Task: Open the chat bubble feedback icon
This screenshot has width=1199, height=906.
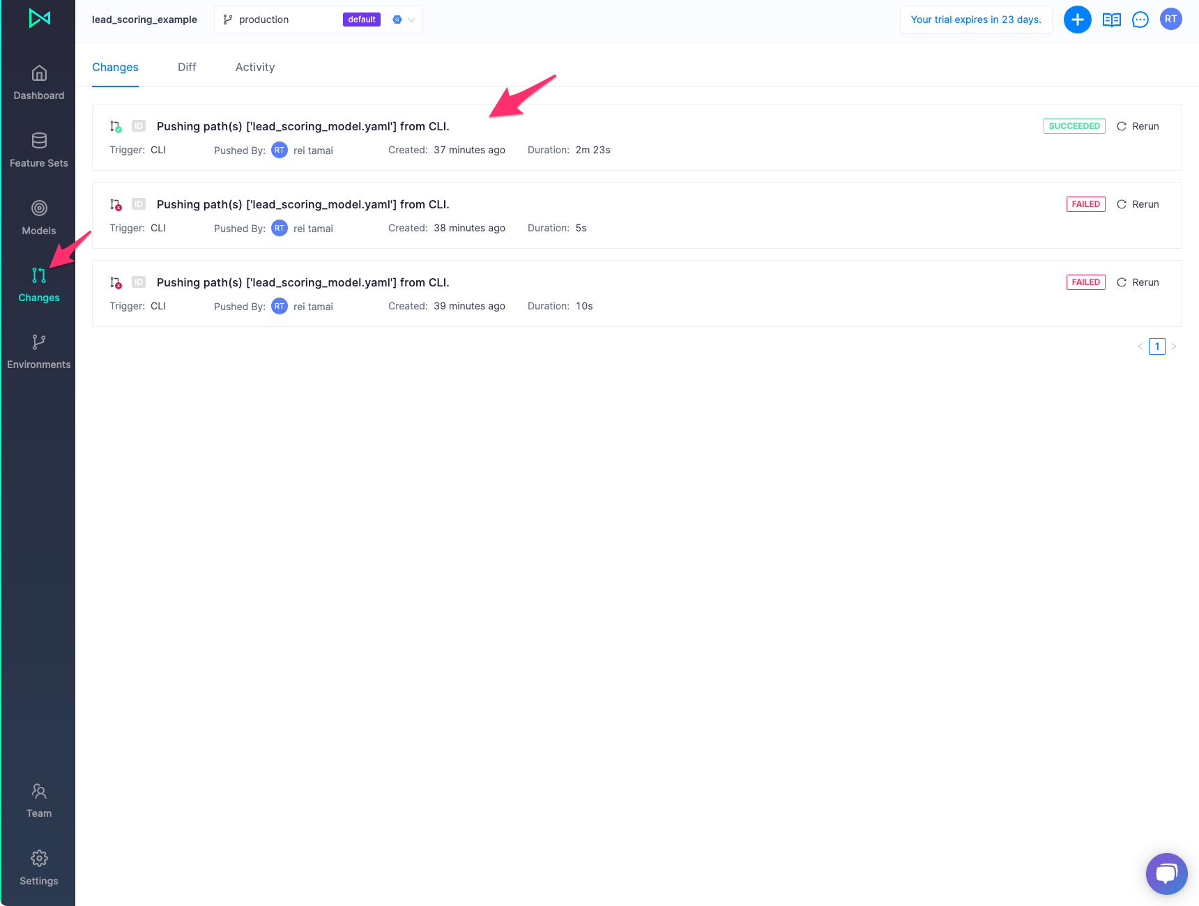Action: click(x=1140, y=20)
